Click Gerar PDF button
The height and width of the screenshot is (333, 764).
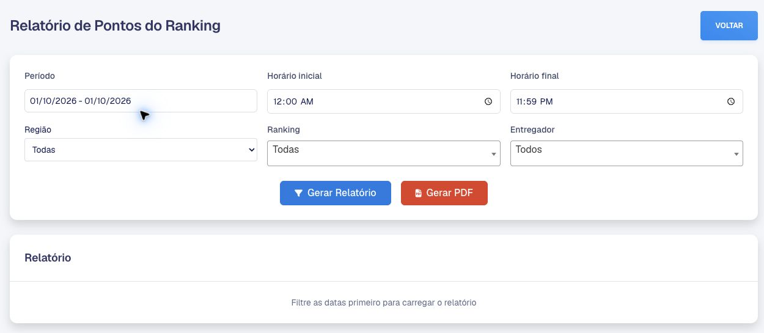[444, 192]
